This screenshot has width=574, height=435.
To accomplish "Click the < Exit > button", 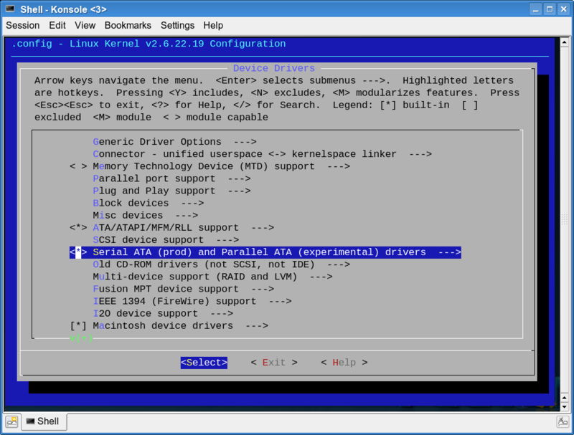I will coord(274,363).
